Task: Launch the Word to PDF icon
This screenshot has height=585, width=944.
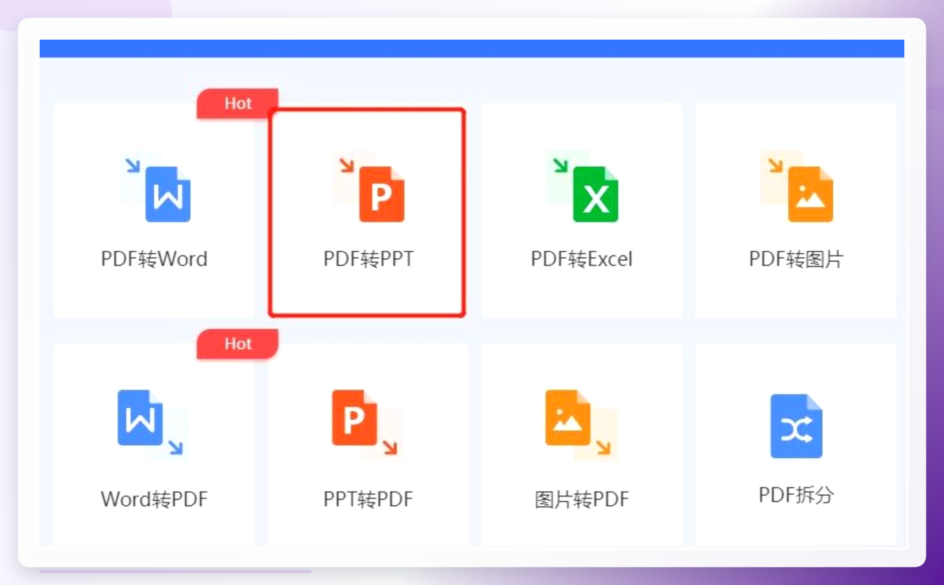Action: (154, 425)
